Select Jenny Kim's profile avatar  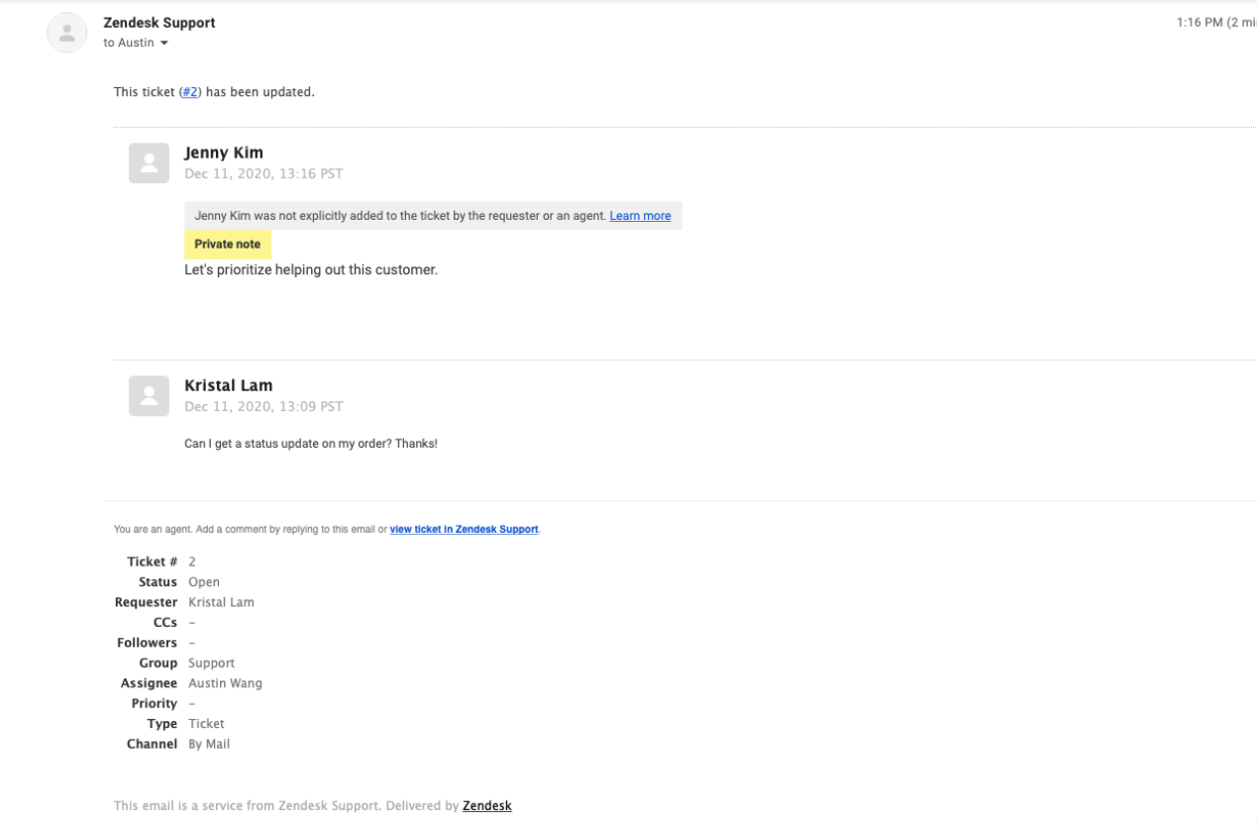pyautogui.click(x=149, y=163)
